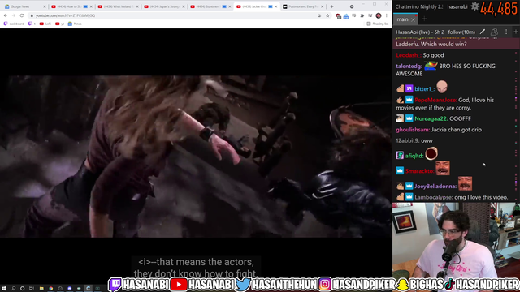Open Cortana circle icon on taskbar

(22, 289)
